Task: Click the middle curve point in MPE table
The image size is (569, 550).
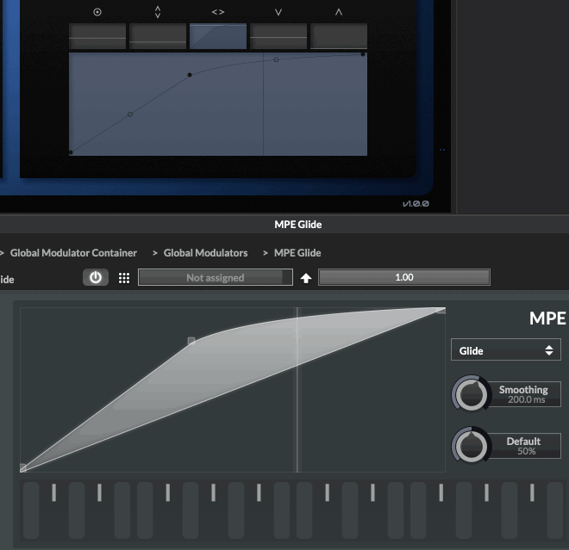Action: [191, 341]
